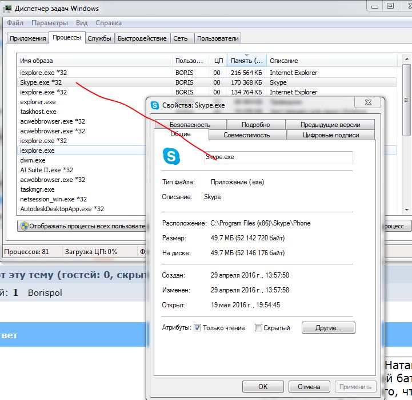Toggle the Read-only attribute checkbox
412x400 pixels.
(197, 328)
